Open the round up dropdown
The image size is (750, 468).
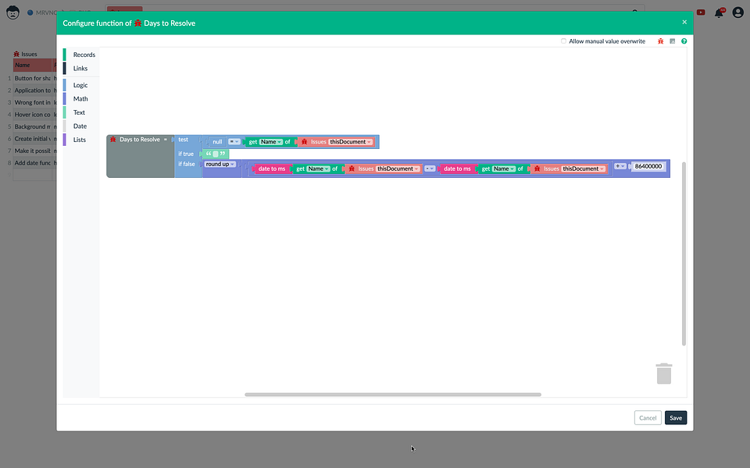click(x=220, y=165)
